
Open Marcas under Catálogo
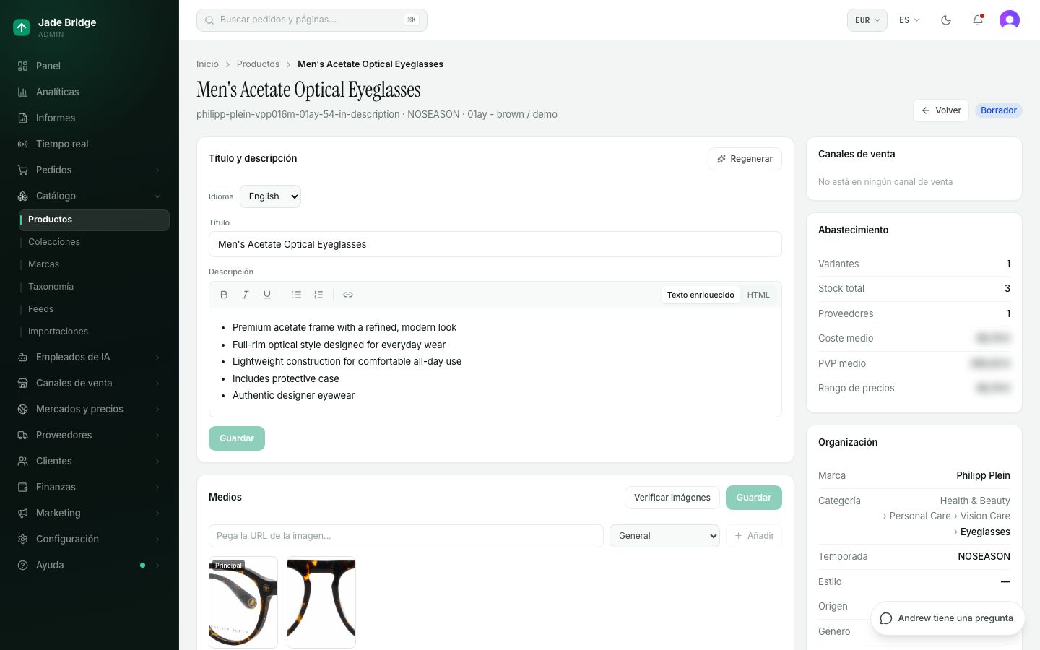(95, 264)
